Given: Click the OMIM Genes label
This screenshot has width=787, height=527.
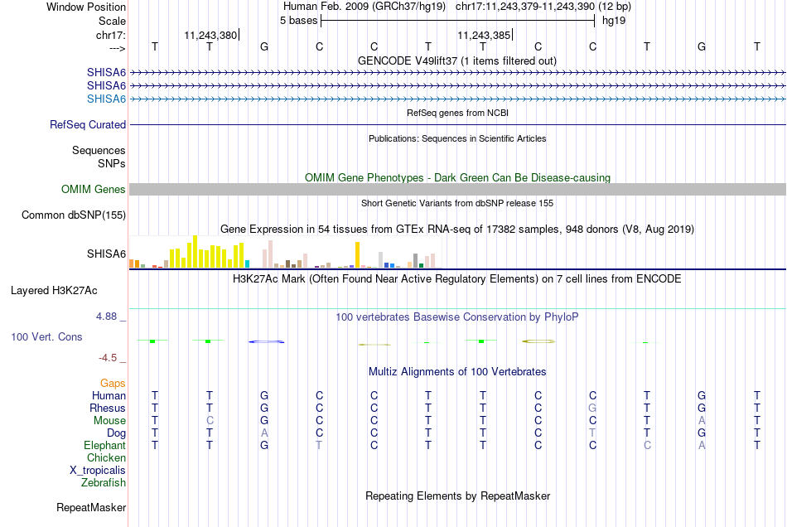Looking at the screenshot, I should coord(94,189).
